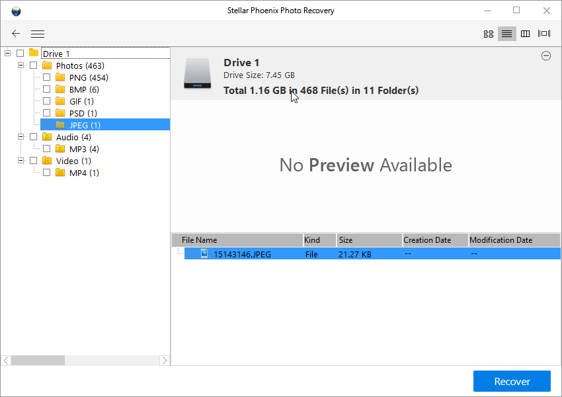Collapse the preview pane with minus icon

pos(546,56)
